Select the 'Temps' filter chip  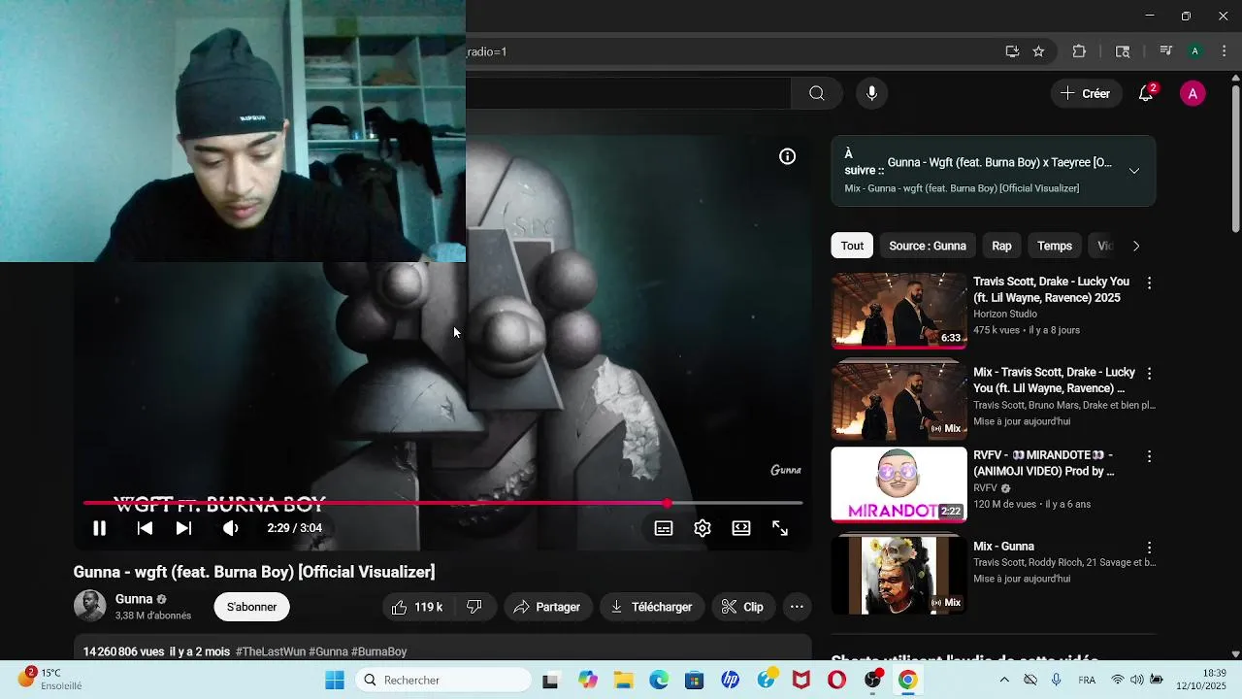(1055, 246)
